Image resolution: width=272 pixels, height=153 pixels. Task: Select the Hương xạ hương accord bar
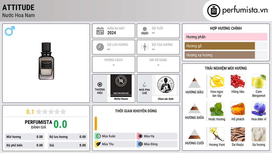click(226, 55)
